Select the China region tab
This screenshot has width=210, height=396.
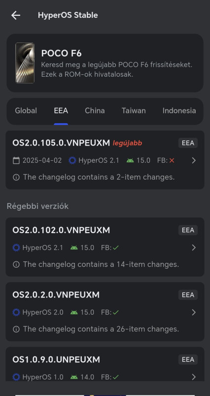click(95, 110)
